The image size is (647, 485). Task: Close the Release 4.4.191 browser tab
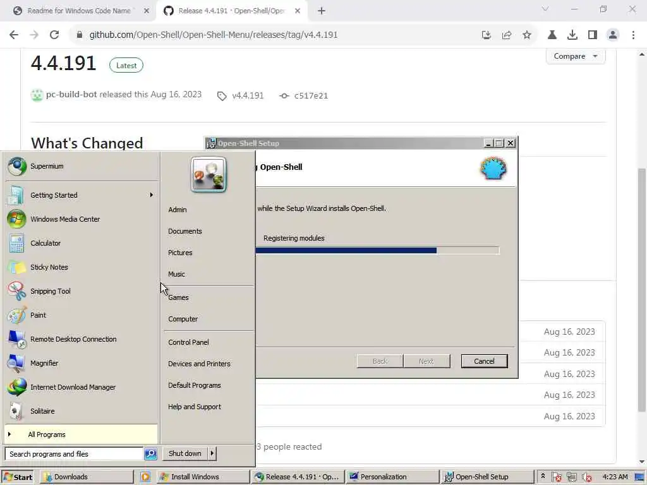pyautogui.click(x=298, y=11)
